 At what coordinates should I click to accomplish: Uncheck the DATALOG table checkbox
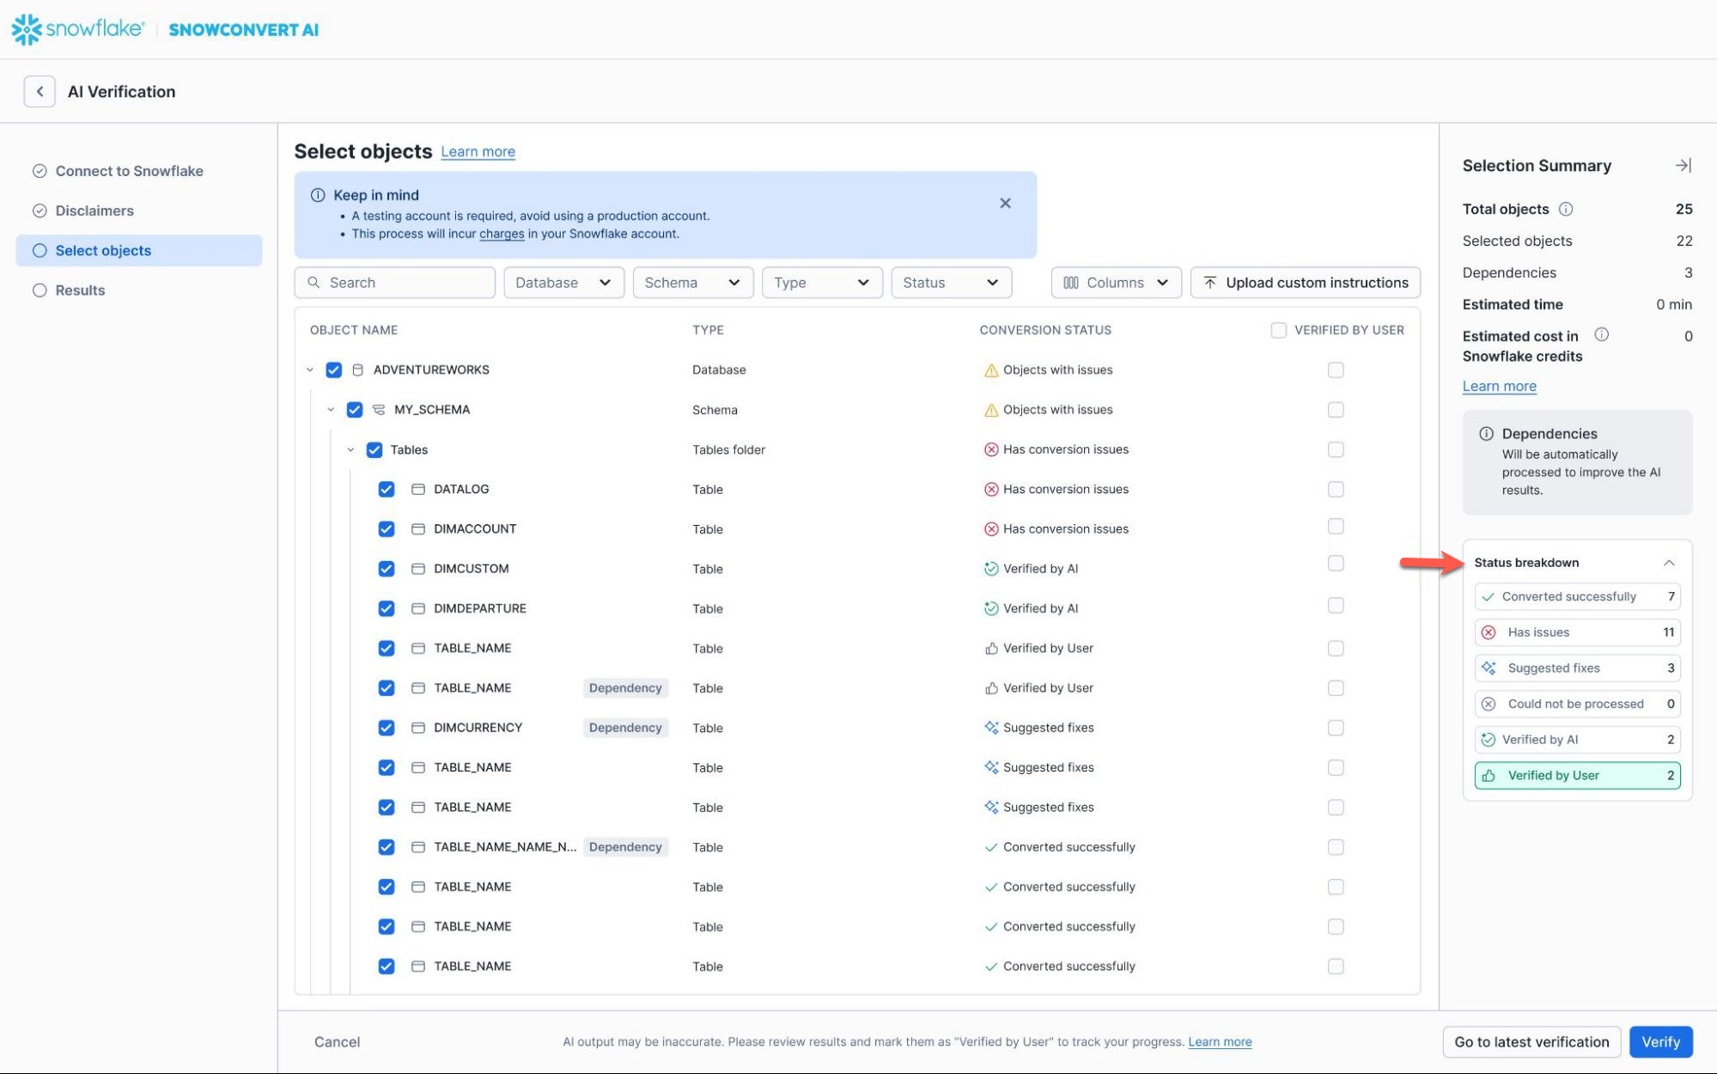387,489
